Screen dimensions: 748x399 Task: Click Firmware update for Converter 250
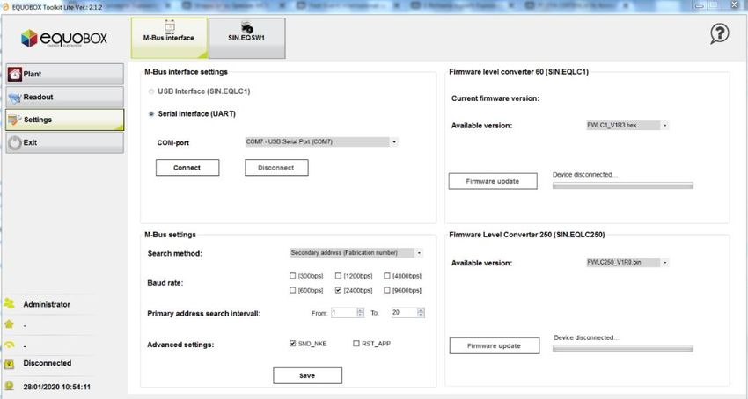495,346
